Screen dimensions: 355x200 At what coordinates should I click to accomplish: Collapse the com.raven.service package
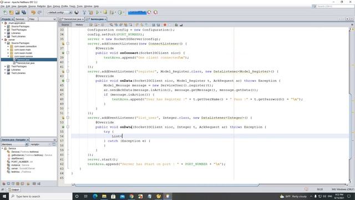[8, 56]
